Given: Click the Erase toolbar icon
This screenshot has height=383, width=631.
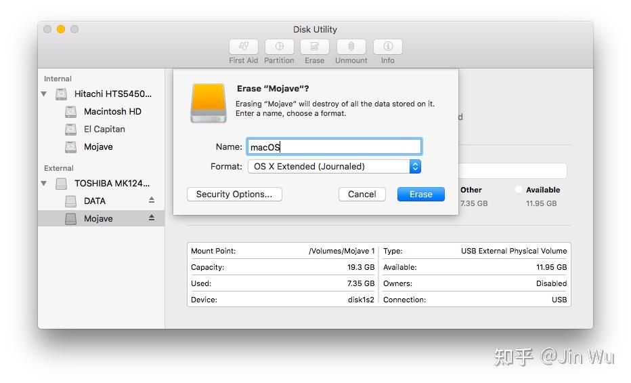Looking at the screenshot, I should coord(315,47).
